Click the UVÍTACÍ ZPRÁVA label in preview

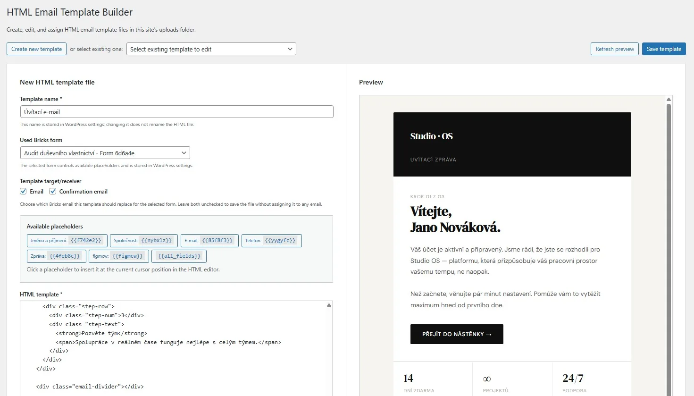pos(433,160)
